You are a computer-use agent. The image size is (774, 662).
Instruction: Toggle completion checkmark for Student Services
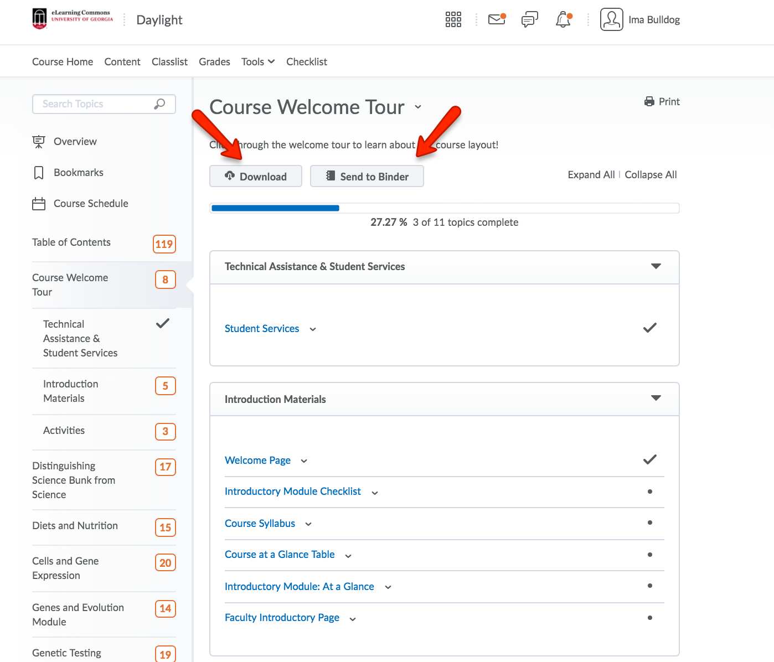(649, 328)
